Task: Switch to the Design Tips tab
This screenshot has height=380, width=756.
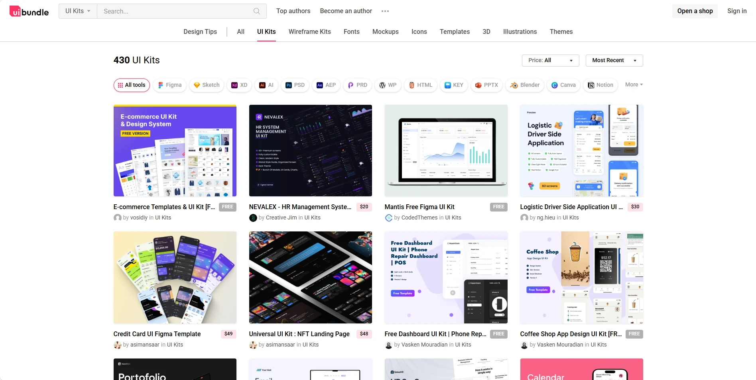Action: [x=200, y=32]
